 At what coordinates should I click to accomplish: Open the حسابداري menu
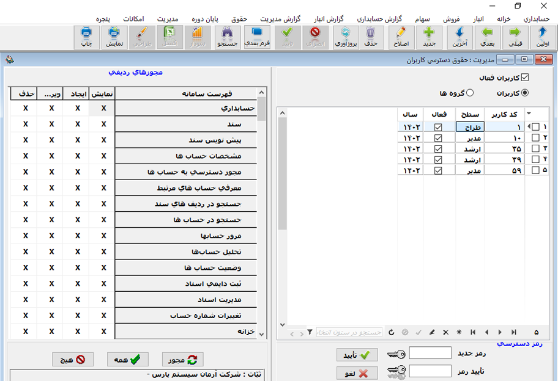[537, 19]
